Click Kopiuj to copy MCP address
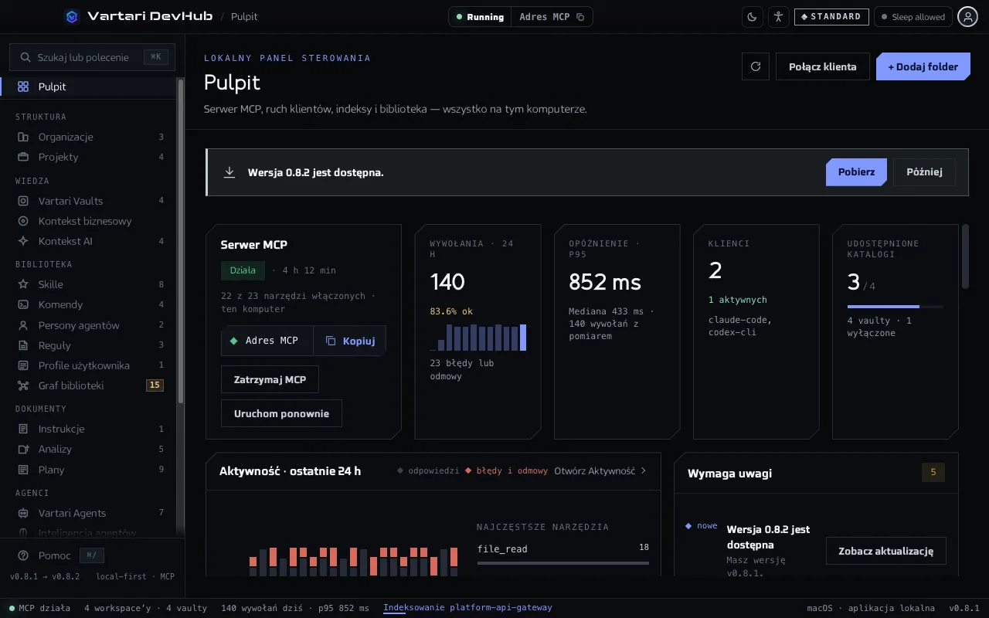The width and height of the screenshot is (989, 618). (350, 341)
